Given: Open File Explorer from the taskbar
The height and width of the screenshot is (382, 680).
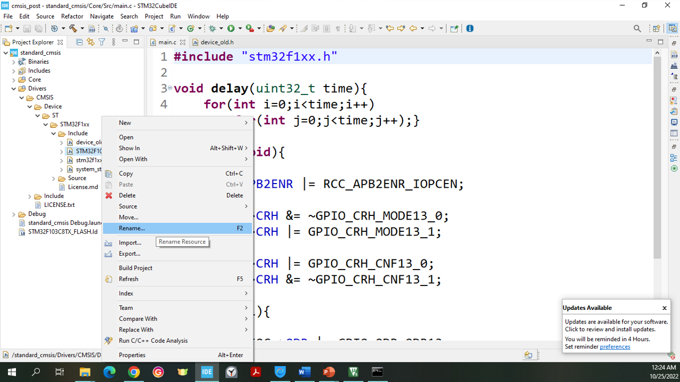Looking at the screenshot, I should [85, 372].
